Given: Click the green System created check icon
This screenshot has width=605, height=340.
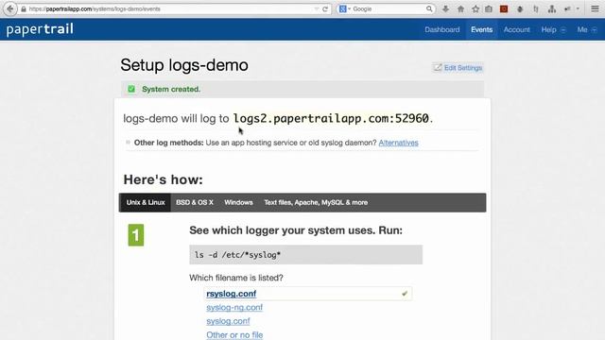Looking at the screenshot, I should point(131,89).
